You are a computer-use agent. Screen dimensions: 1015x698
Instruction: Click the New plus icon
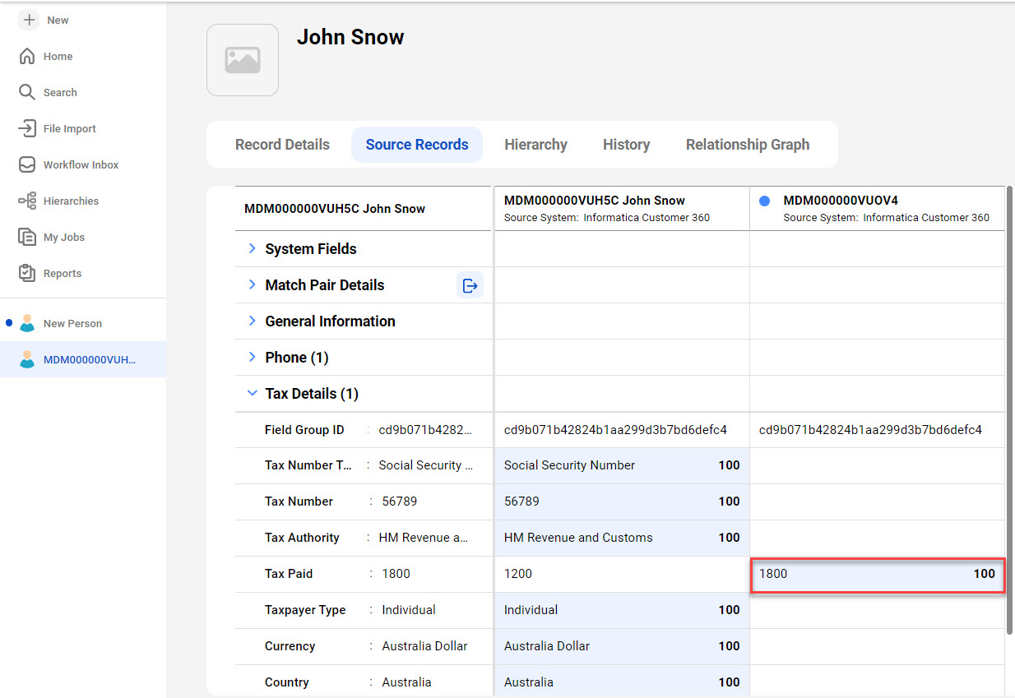coord(29,20)
